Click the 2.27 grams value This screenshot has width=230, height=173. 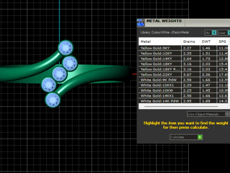187,48
